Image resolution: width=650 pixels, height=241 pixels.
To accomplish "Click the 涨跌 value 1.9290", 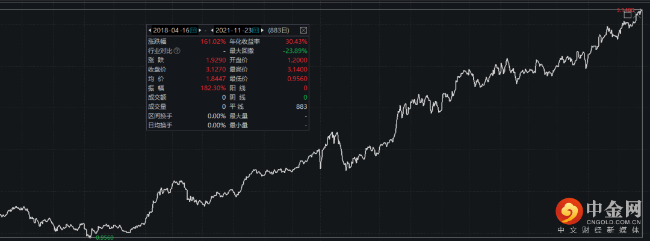I will 217,60.
